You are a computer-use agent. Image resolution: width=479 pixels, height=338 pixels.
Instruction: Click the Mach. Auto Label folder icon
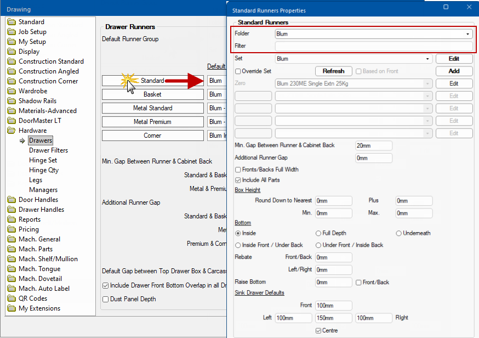click(12, 289)
